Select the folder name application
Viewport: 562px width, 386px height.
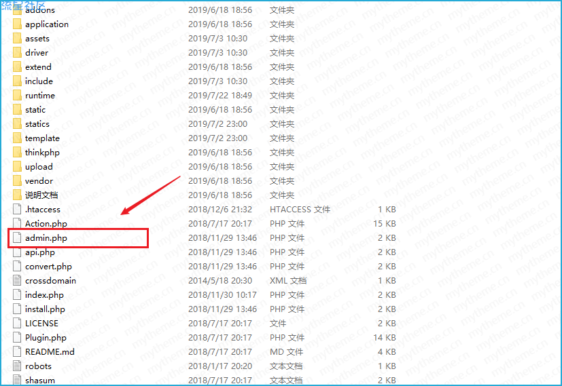(x=47, y=24)
